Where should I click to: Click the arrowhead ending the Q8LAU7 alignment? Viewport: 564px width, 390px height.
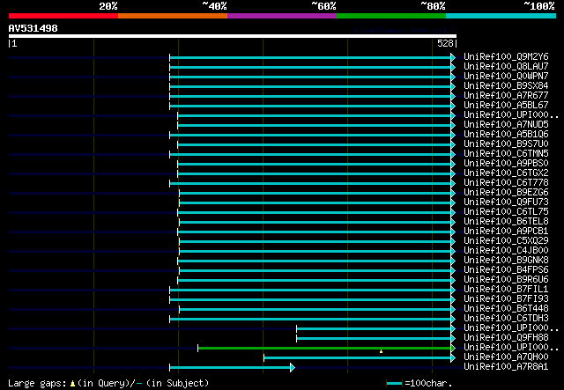pos(453,67)
